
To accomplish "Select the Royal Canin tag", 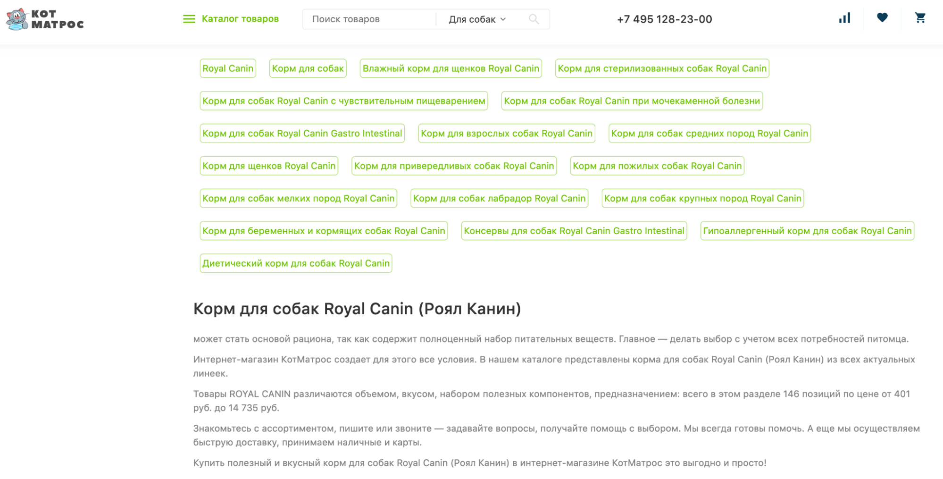I will click(x=228, y=68).
